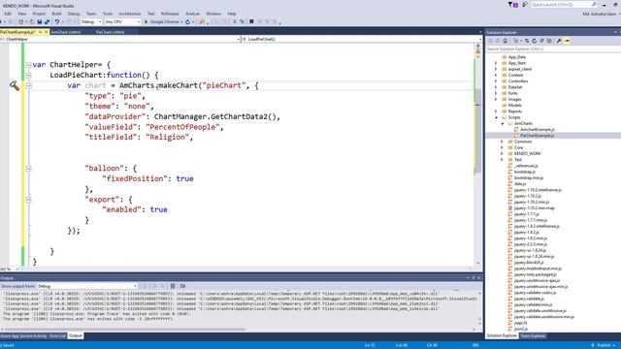Expand the Controllers folder

pyautogui.click(x=496, y=81)
